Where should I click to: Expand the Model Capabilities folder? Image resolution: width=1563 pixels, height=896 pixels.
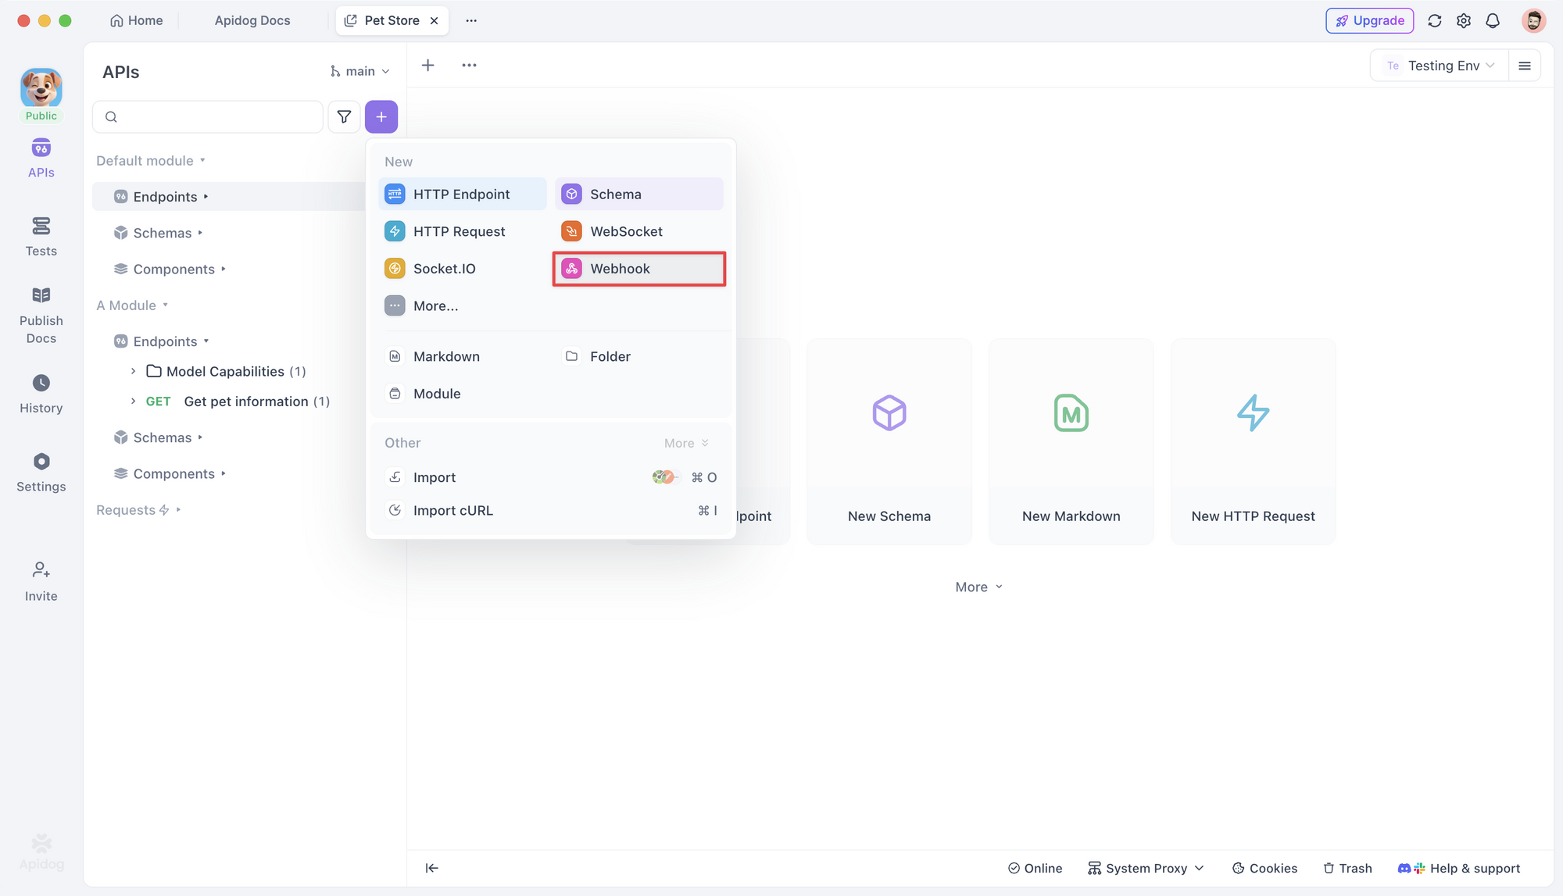point(133,372)
